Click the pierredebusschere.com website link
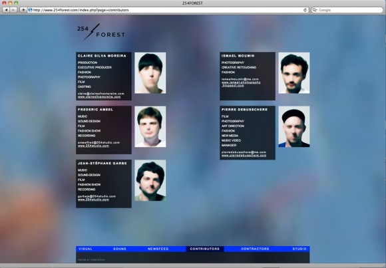Image resolution: width=386 pixels, height=268 pixels. click(244, 156)
